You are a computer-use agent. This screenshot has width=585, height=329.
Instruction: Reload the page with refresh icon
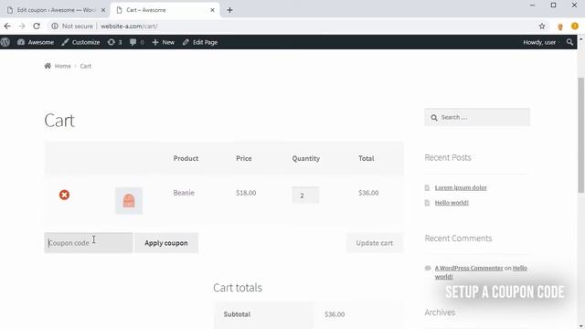point(37,27)
